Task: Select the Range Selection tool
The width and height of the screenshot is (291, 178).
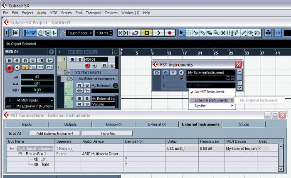Action: (189, 33)
